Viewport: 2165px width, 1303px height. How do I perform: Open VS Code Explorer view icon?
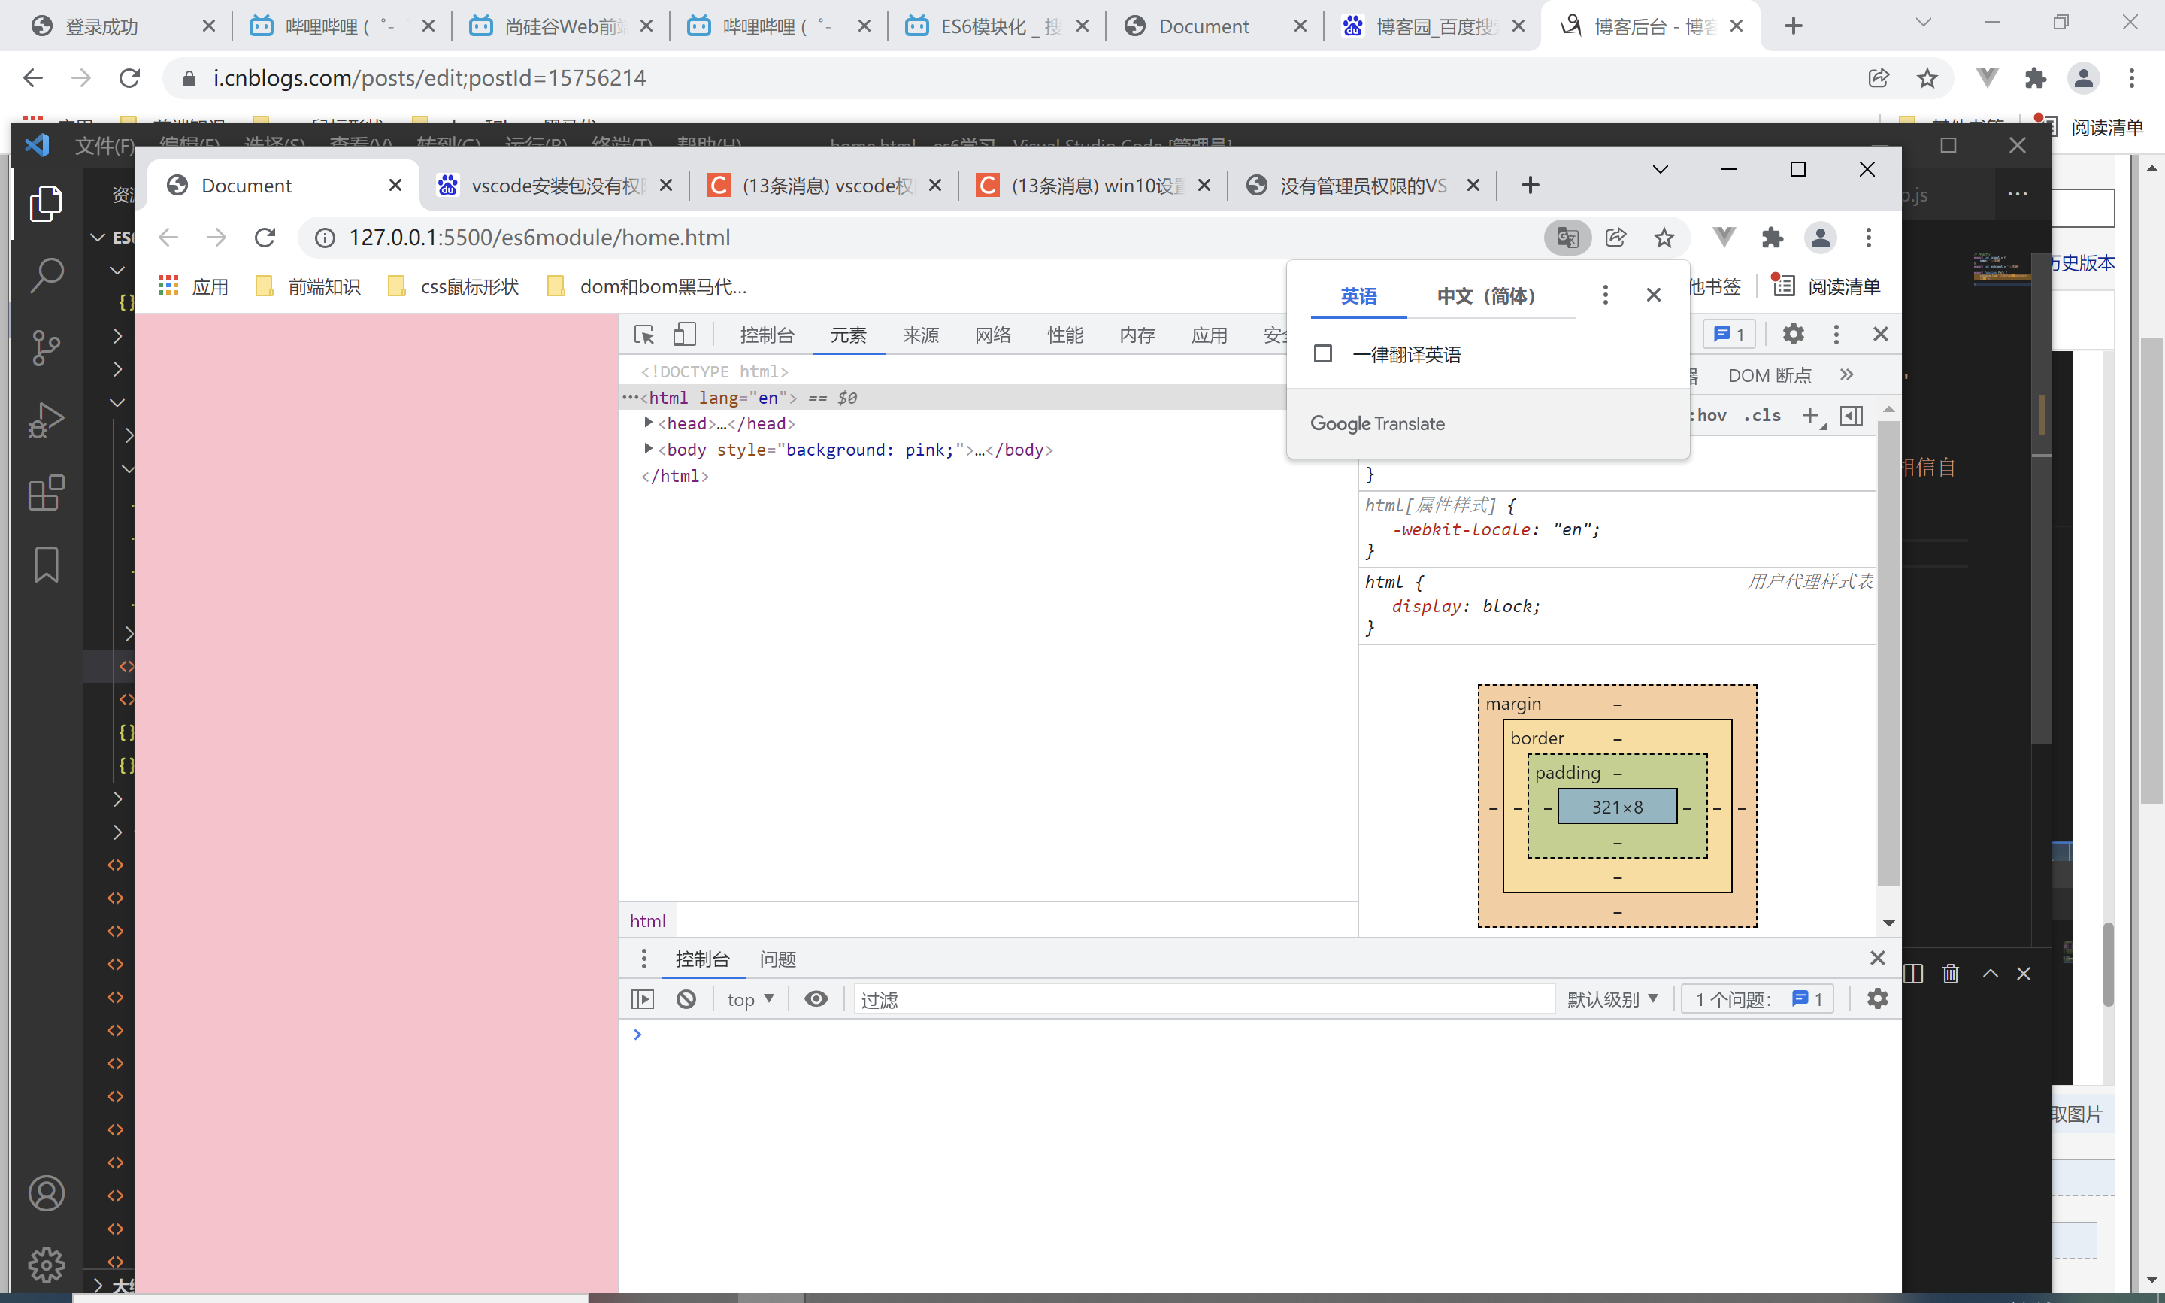click(46, 203)
